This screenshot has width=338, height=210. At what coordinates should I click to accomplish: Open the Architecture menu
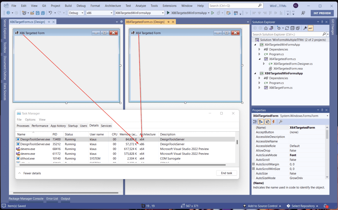[113, 5]
